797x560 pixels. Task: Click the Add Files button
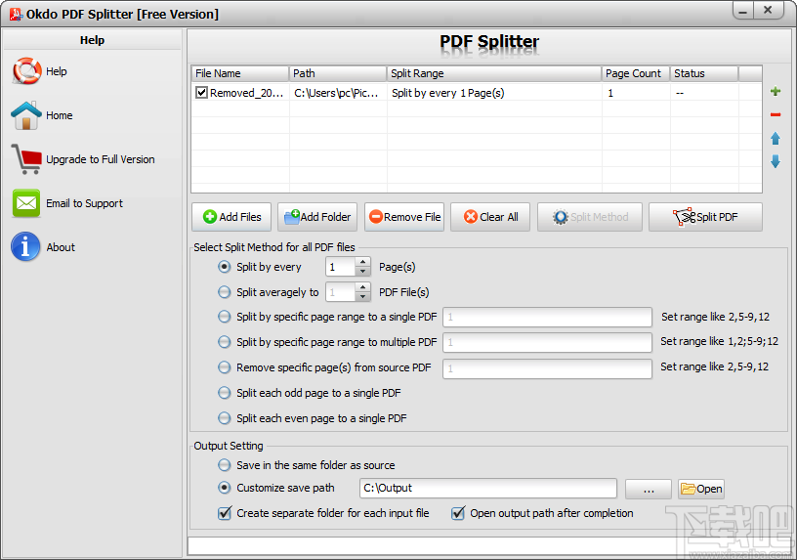[231, 217]
